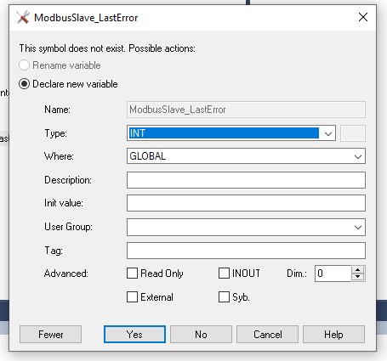Click the blank button beside Type field
Image resolution: width=387 pixels, height=361 pixels.
point(353,133)
